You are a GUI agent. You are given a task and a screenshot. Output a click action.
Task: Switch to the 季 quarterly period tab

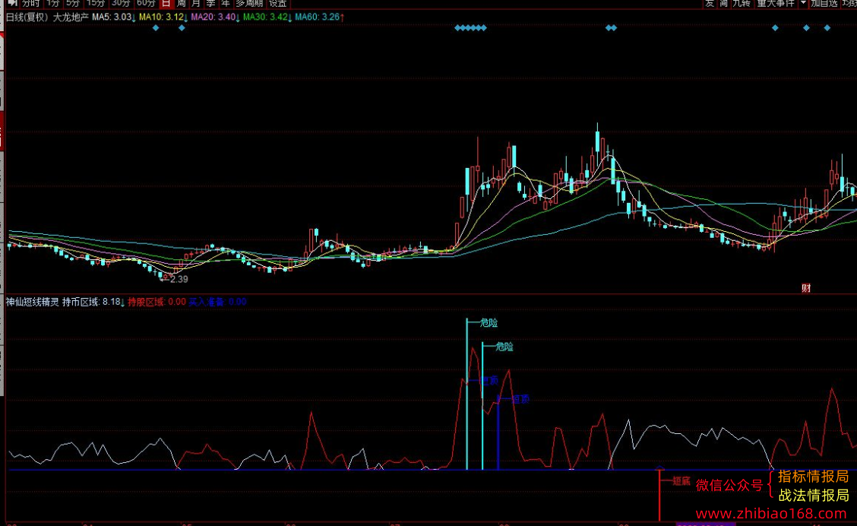(211, 3)
